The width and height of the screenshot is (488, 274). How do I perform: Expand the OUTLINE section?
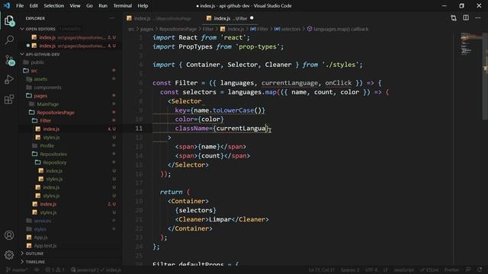[34, 253]
